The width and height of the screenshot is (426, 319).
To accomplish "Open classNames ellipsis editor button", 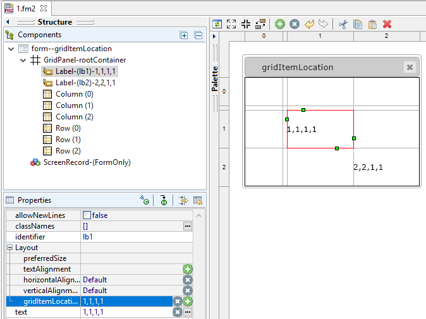I will [188, 226].
